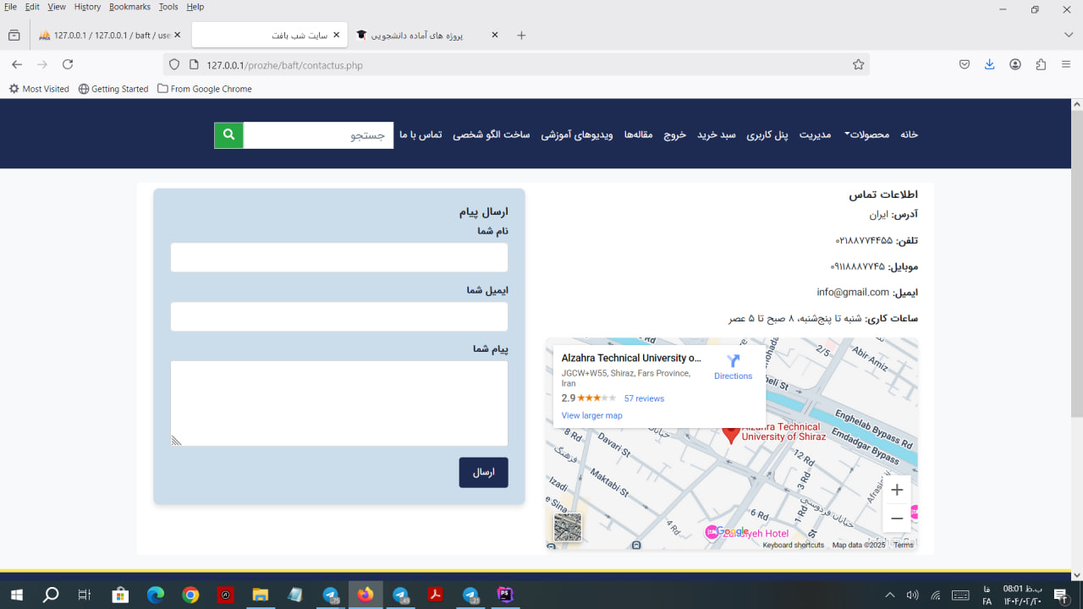This screenshot has height=609, width=1083.
Task: Open Firefox hamburger application menu
Action: 1066,64
